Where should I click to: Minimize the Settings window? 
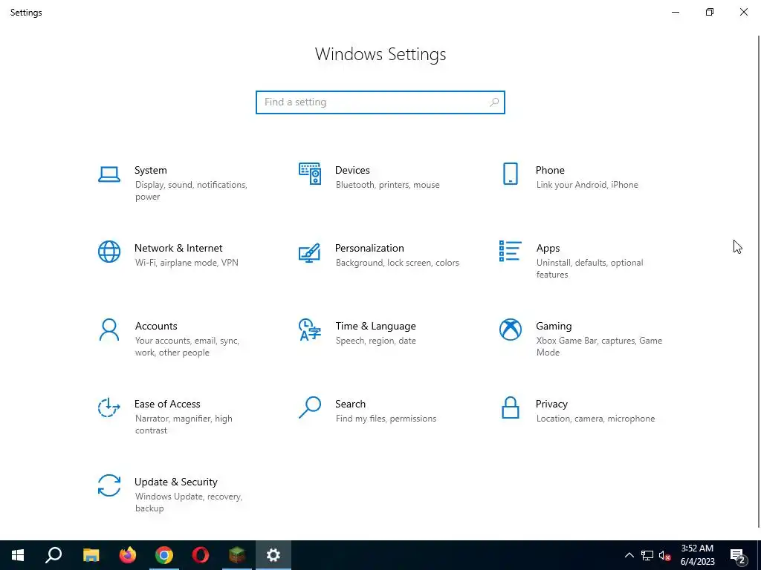pyautogui.click(x=675, y=12)
